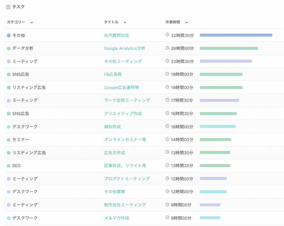This screenshot has height=226, width=284.
Task: Expand the カテゴリー column sort dropdown
Action: [32, 22]
